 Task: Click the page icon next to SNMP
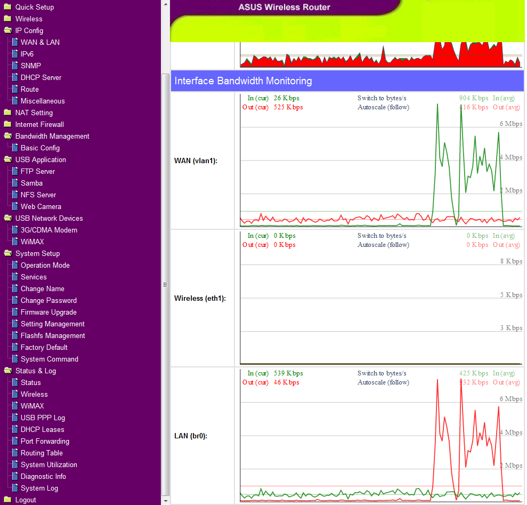click(x=15, y=66)
